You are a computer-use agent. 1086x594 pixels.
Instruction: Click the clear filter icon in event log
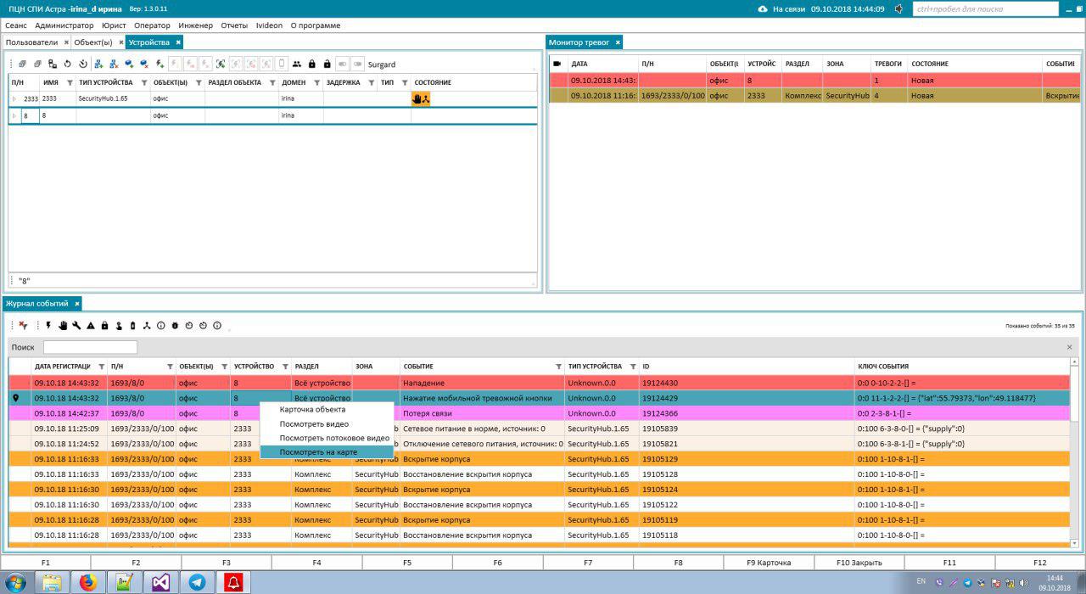point(23,325)
